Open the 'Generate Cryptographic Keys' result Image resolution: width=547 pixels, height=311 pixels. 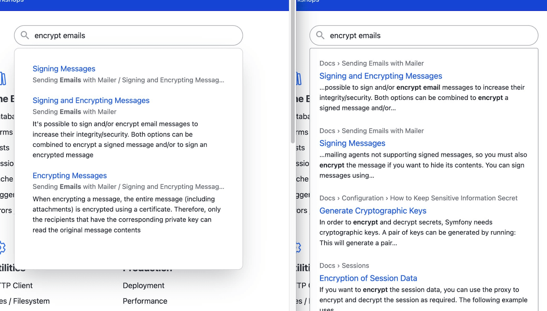coord(373,211)
